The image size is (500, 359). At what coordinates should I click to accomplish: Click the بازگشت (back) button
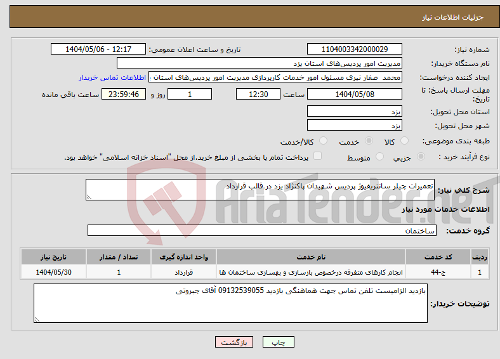pyautogui.click(x=234, y=342)
